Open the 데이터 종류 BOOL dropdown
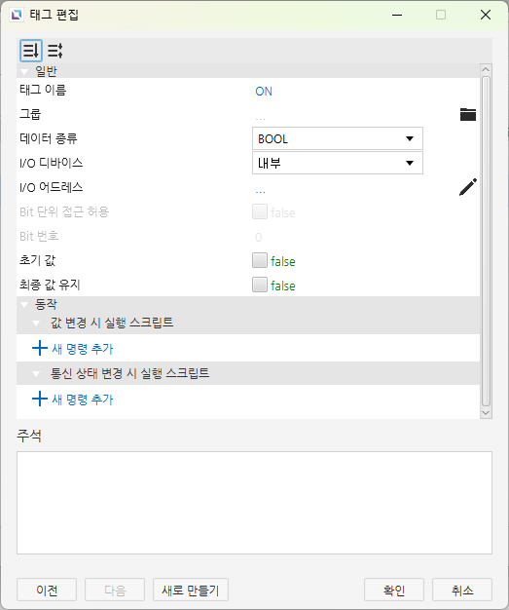The height and width of the screenshot is (610, 509). [x=338, y=138]
